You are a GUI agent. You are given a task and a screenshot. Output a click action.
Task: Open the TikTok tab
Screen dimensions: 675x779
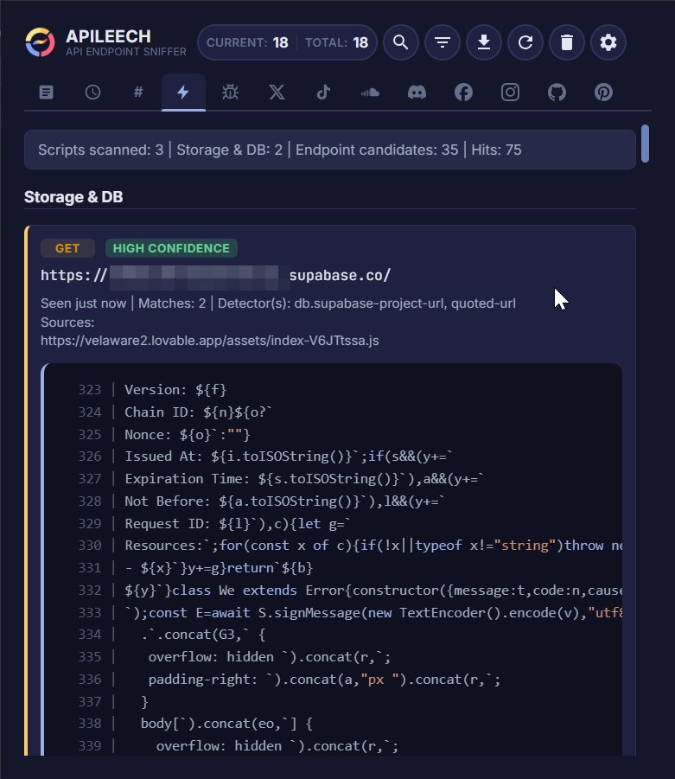pyautogui.click(x=323, y=92)
